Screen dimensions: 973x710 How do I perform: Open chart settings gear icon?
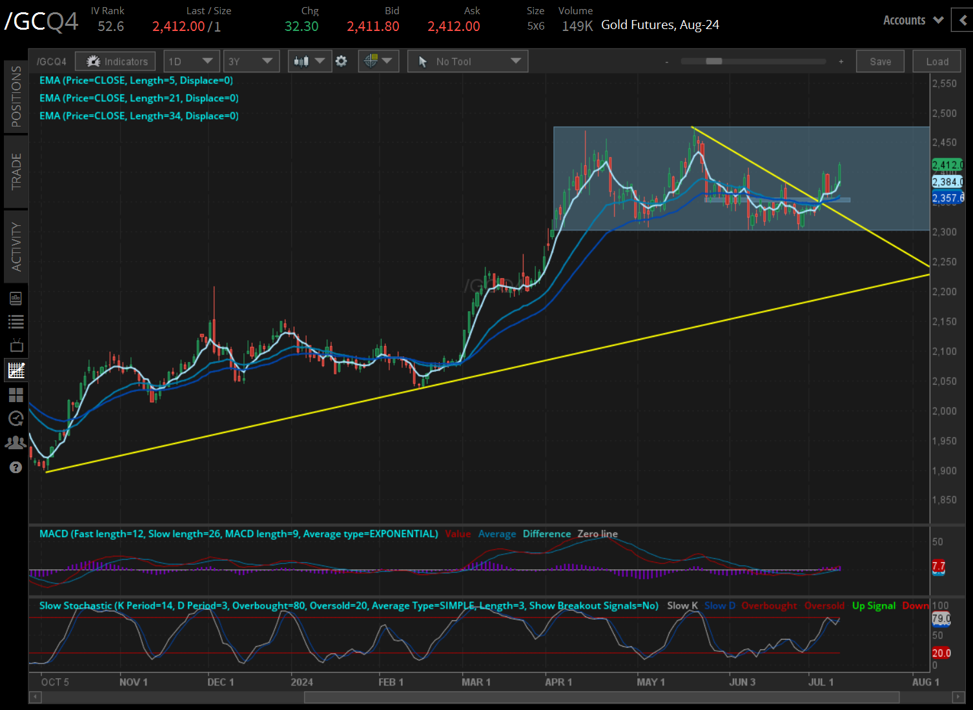click(342, 61)
